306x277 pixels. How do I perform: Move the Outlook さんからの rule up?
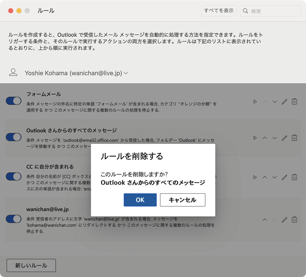click(265, 138)
